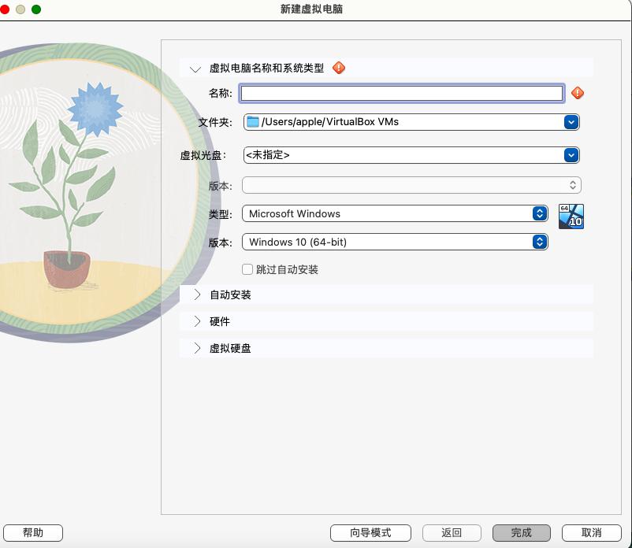
Task: Expand the 硬件 section
Action: [x=197, y=321]
